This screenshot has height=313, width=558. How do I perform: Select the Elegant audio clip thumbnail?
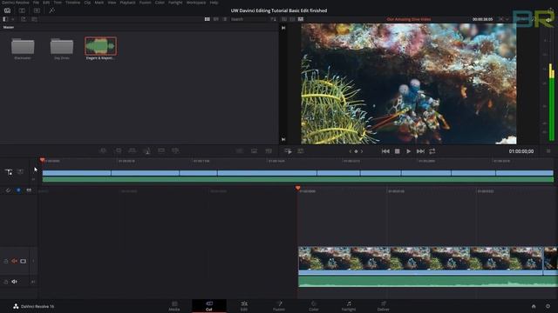[x=101, y=46]
